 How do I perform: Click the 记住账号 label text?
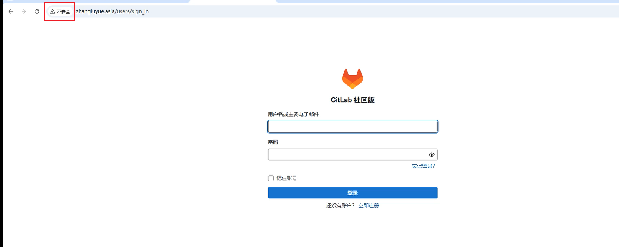[x=286, y=178]
